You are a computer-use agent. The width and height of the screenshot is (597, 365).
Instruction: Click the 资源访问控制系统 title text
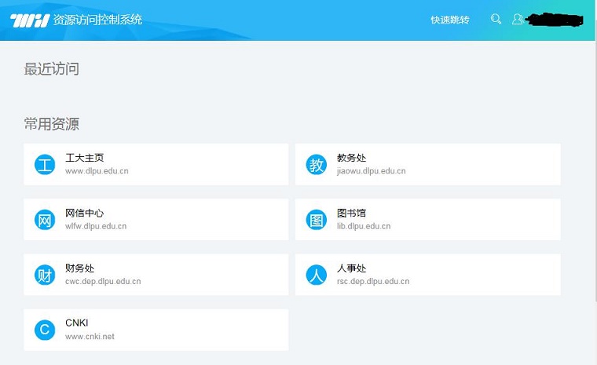click(97, 20)
